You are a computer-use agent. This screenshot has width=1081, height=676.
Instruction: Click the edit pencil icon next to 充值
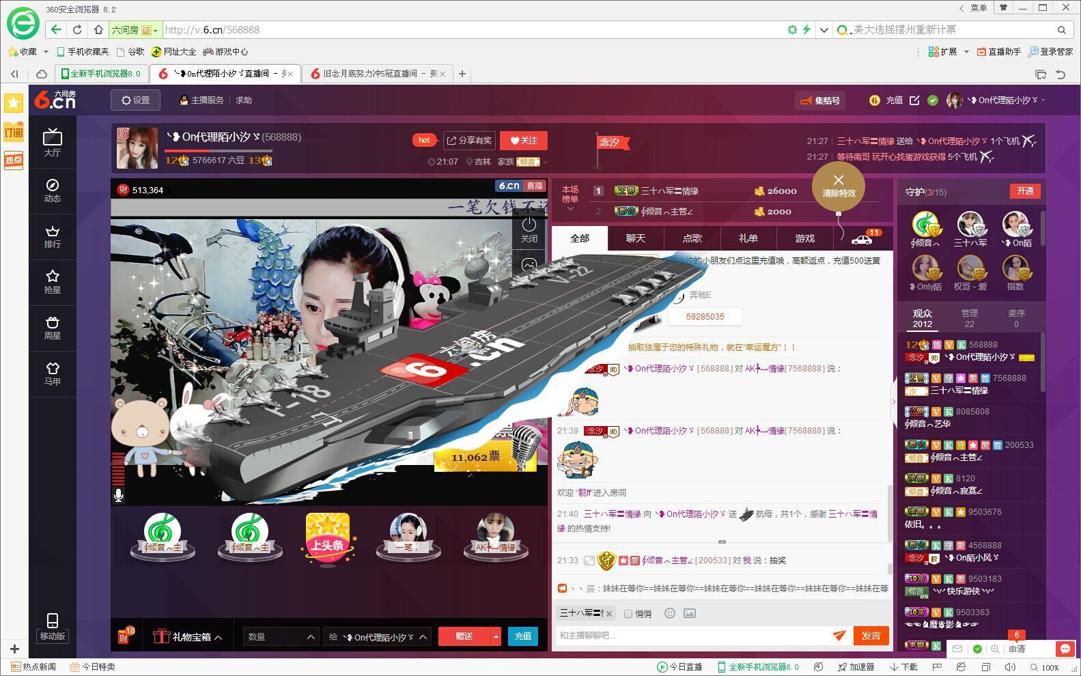pyautogui.click(x=914, y=100)
